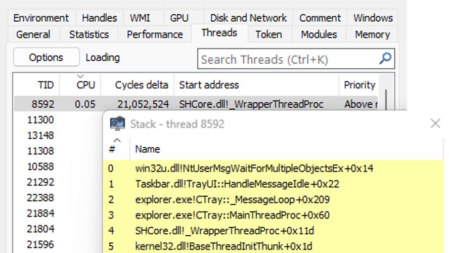The height and width of the screenshot is (253, 449).
Task: Open the Modules tab
Action: pos(319,34)
